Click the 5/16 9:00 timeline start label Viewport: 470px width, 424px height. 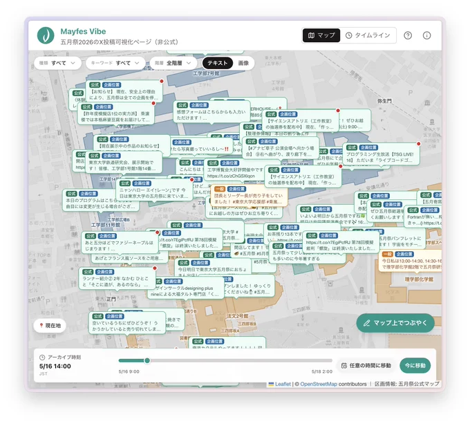[x=129, y=371]
